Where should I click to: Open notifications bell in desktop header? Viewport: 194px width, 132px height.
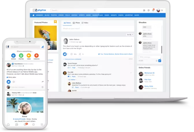click(153, 10)
